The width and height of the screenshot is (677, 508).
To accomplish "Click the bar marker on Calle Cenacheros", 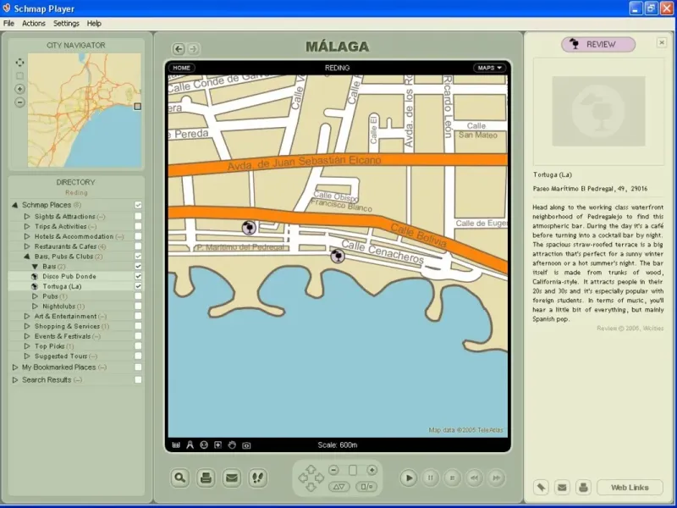I will coord(338,256).
